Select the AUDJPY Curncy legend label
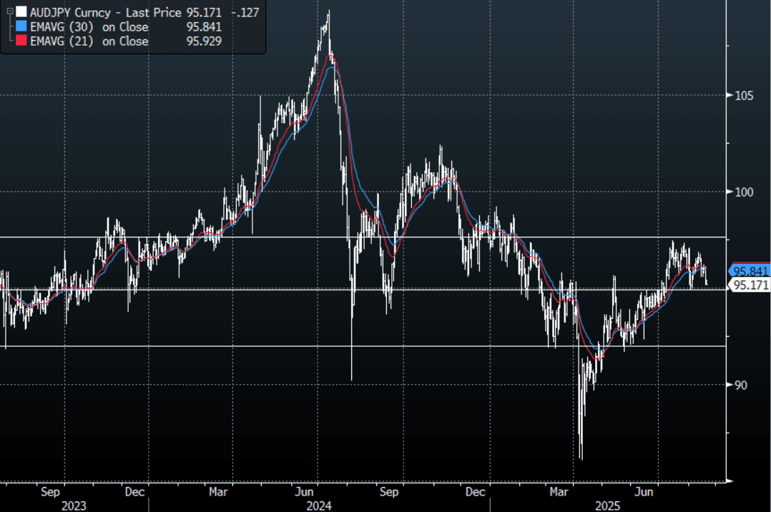Viewport: 771px width, 512px height. [x=70, y=12]
